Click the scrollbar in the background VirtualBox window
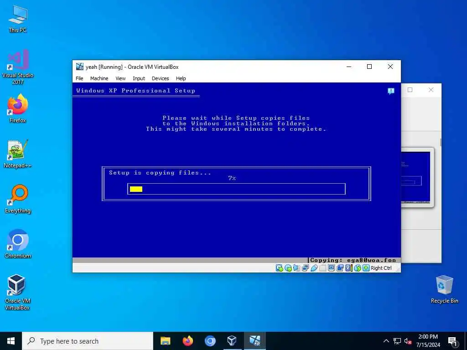This screenshot has width=467, height=350. [x=441, y=142]
